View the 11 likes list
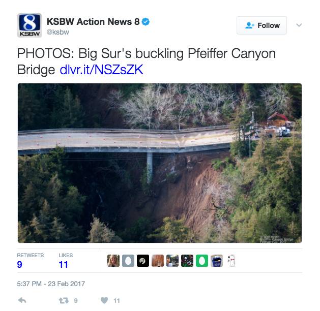Image resolution: width=320 pixels, height=311 pixels. [x=66, y=261]
